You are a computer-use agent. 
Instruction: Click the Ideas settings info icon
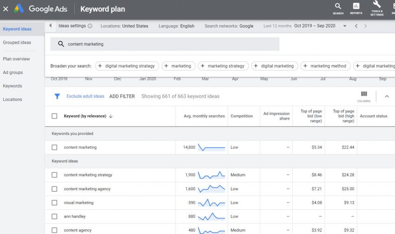[90, 26]
